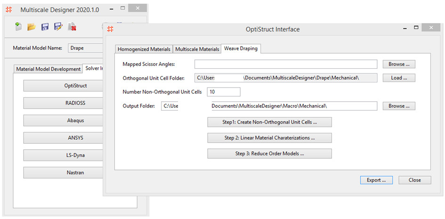Click the Delete model red X icon
Screen dimensions: 445x219
(72, 27)
